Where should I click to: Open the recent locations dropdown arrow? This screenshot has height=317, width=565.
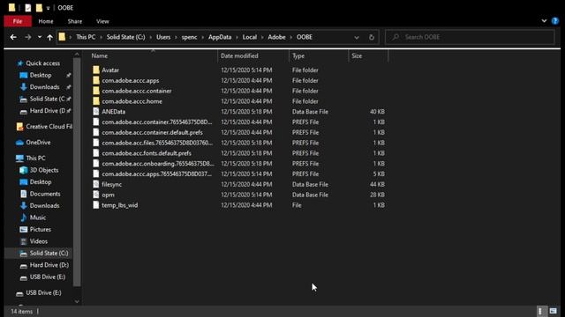point(39,37)
